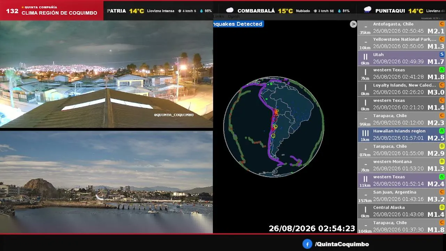Viewport: 446px width, 251px height.
Task: Click the 99km depth on Tarapaca row
Action: [x=365, y=124]
